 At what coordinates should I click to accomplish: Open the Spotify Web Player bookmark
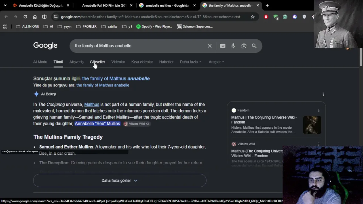pos(154,26)
